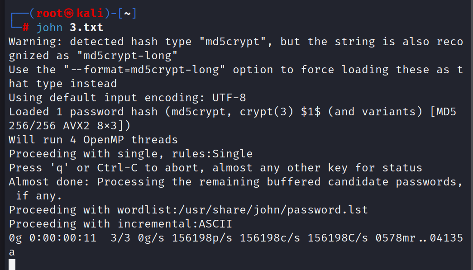Click the "156198p/s" speed value

202,238
